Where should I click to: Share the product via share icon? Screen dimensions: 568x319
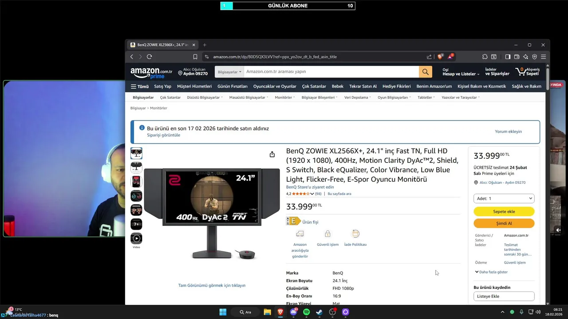pos(272,154)
